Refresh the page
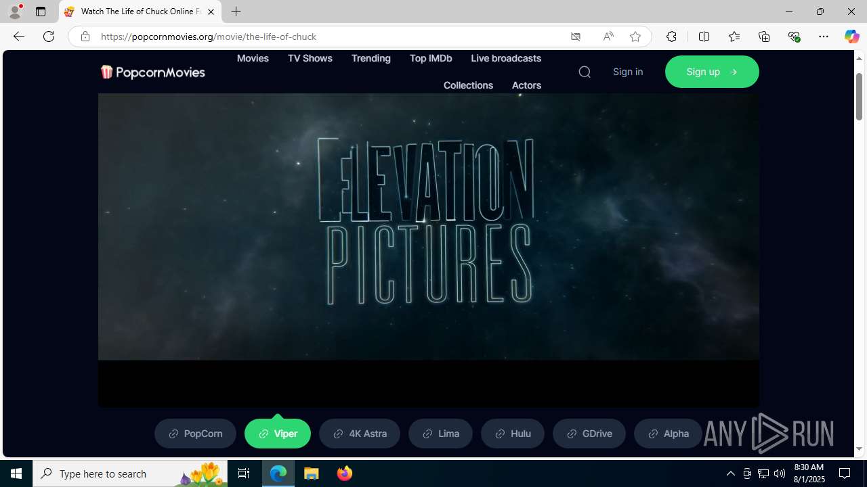Viewport: 867px width, 487px height. pos(49,37)
